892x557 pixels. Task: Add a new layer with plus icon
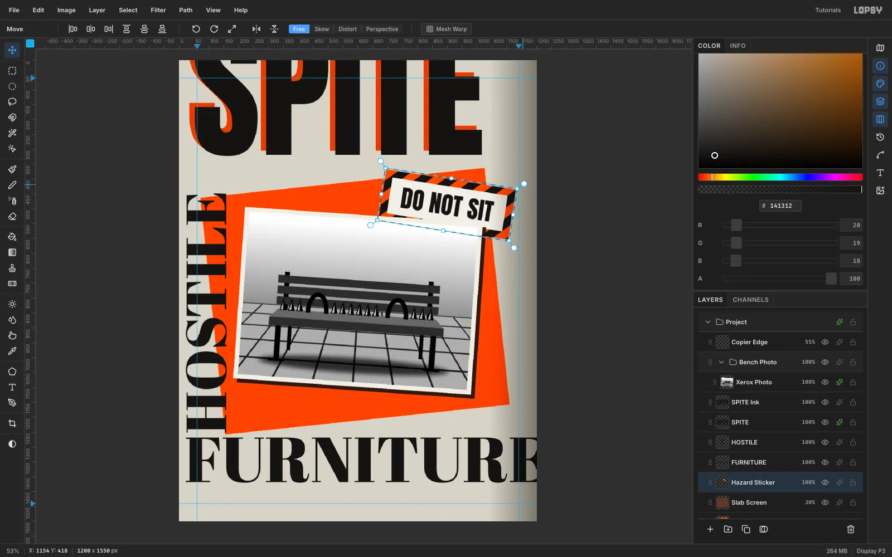pos(710,529)
